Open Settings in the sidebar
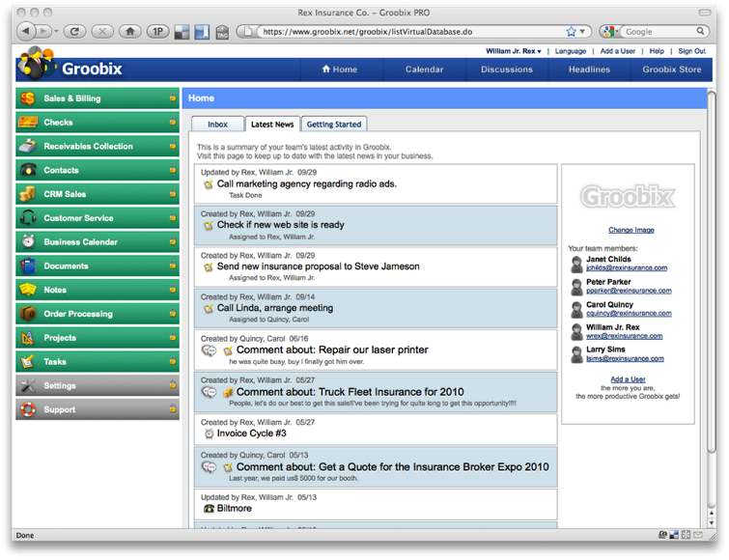The width and height of the screenshot is (729, 560). (98, 386)
